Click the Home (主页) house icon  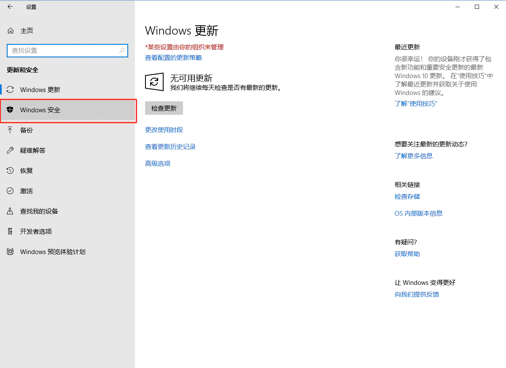coord(11,30)
